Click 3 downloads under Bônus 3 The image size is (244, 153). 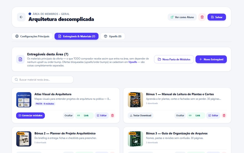pos(152,142)
